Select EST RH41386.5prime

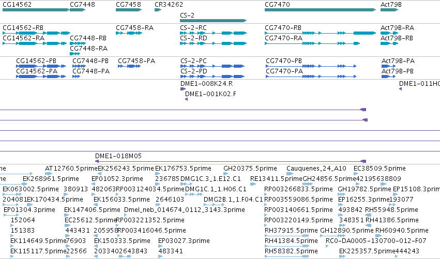(369, 225)
